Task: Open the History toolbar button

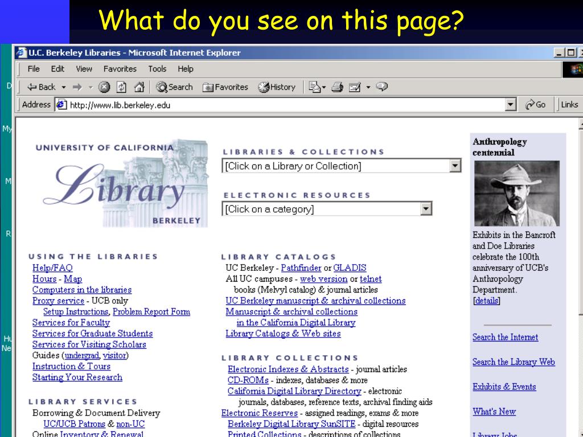Action: coord(277,87)
